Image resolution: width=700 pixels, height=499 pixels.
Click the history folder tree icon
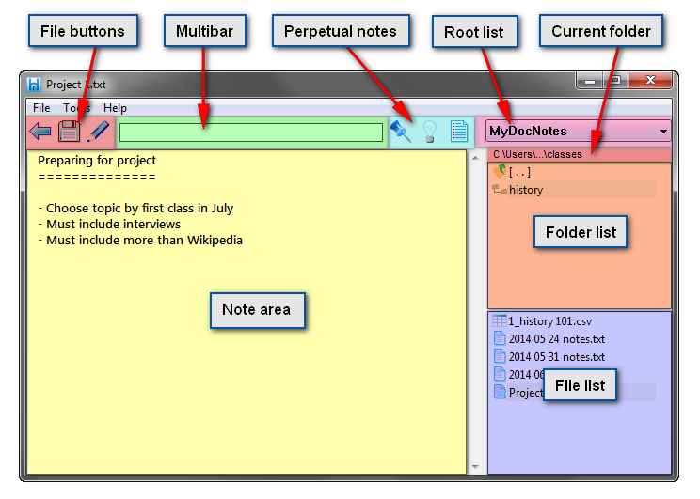pos(499,190)
